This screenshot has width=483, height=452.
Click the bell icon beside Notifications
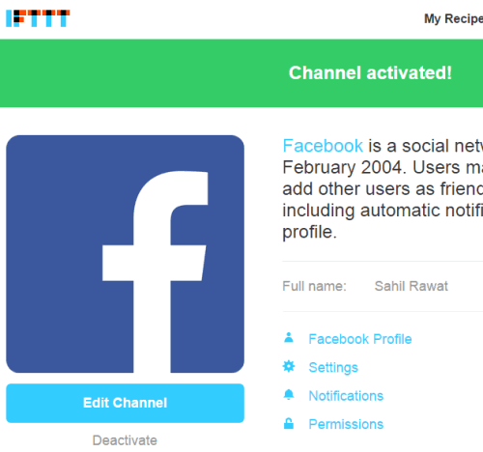289,395
